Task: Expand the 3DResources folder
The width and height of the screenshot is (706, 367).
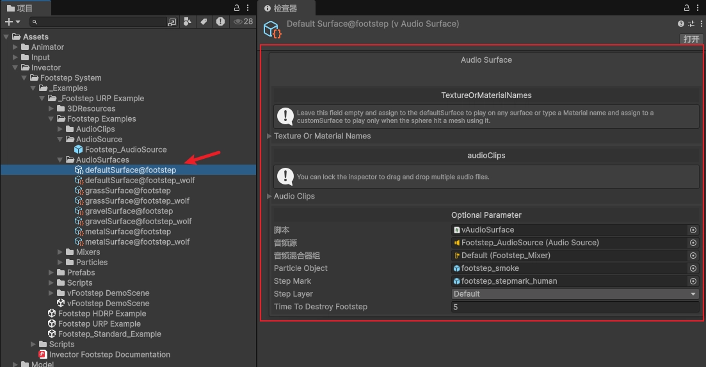Action: [51, 108]
